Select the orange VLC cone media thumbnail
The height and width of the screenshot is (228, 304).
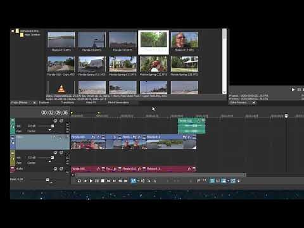pos(61,87)
